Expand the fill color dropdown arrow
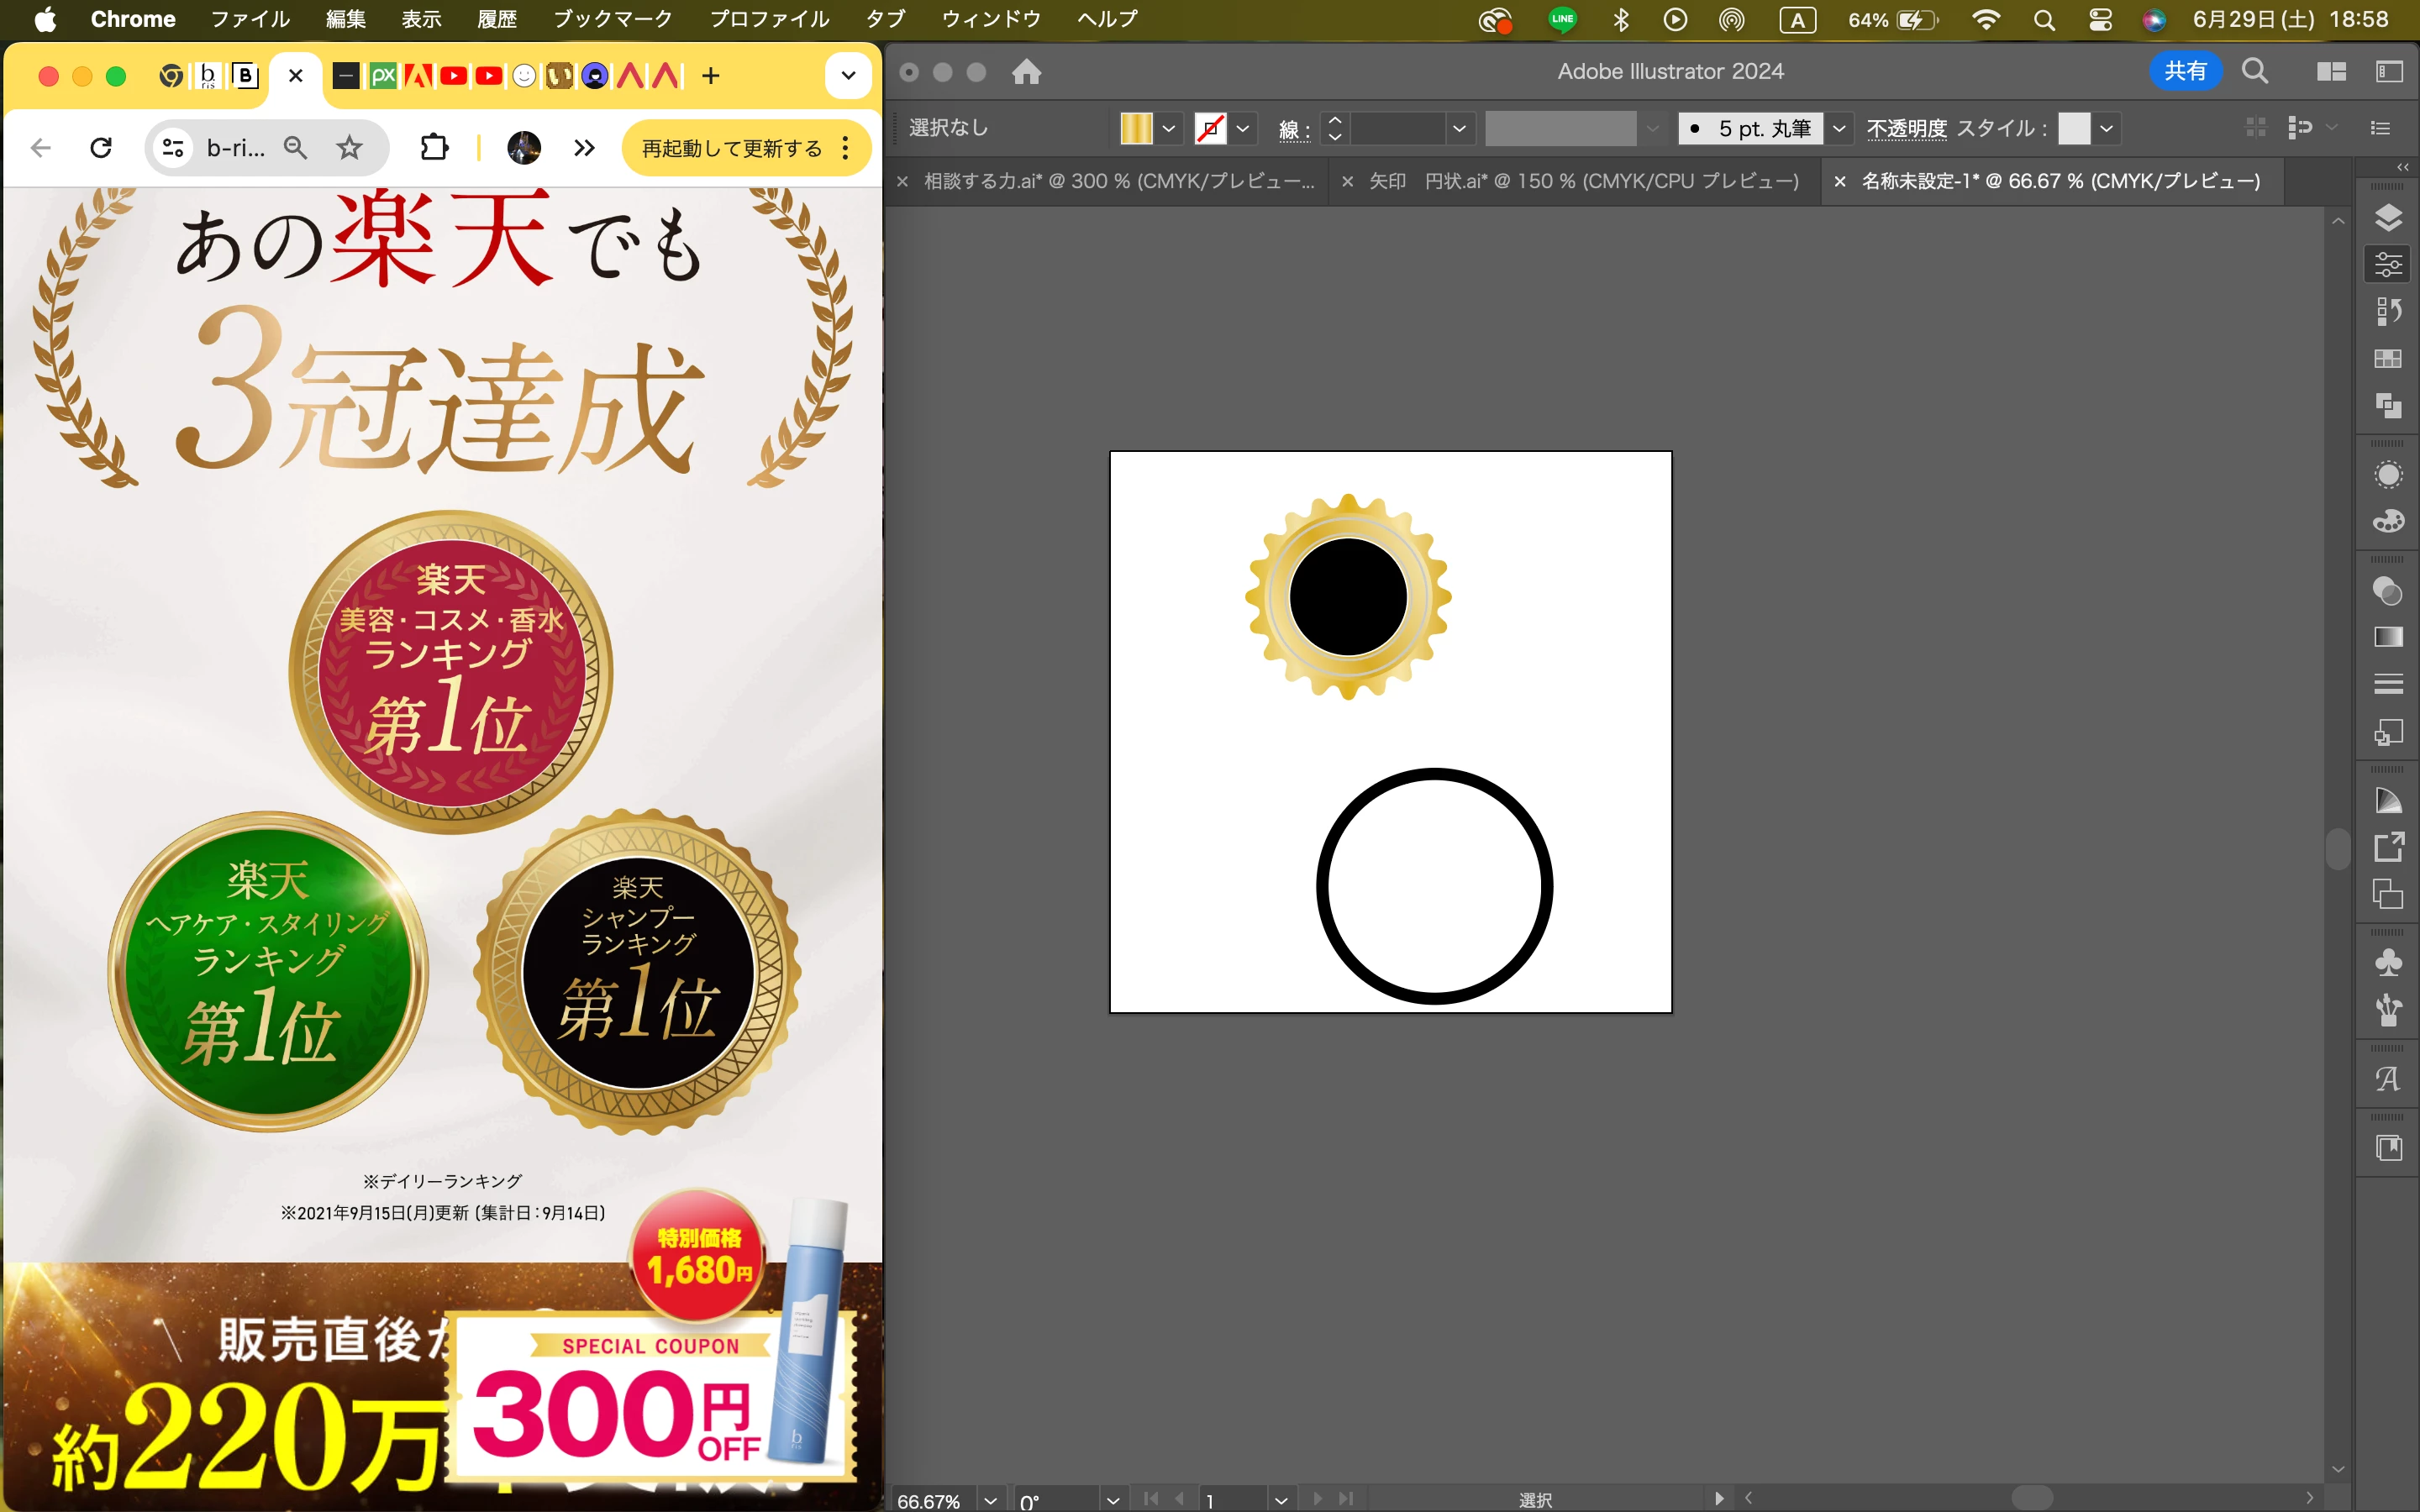Image resolution: width=2420 pixels, height=1512 pixels. point(1168,128)
